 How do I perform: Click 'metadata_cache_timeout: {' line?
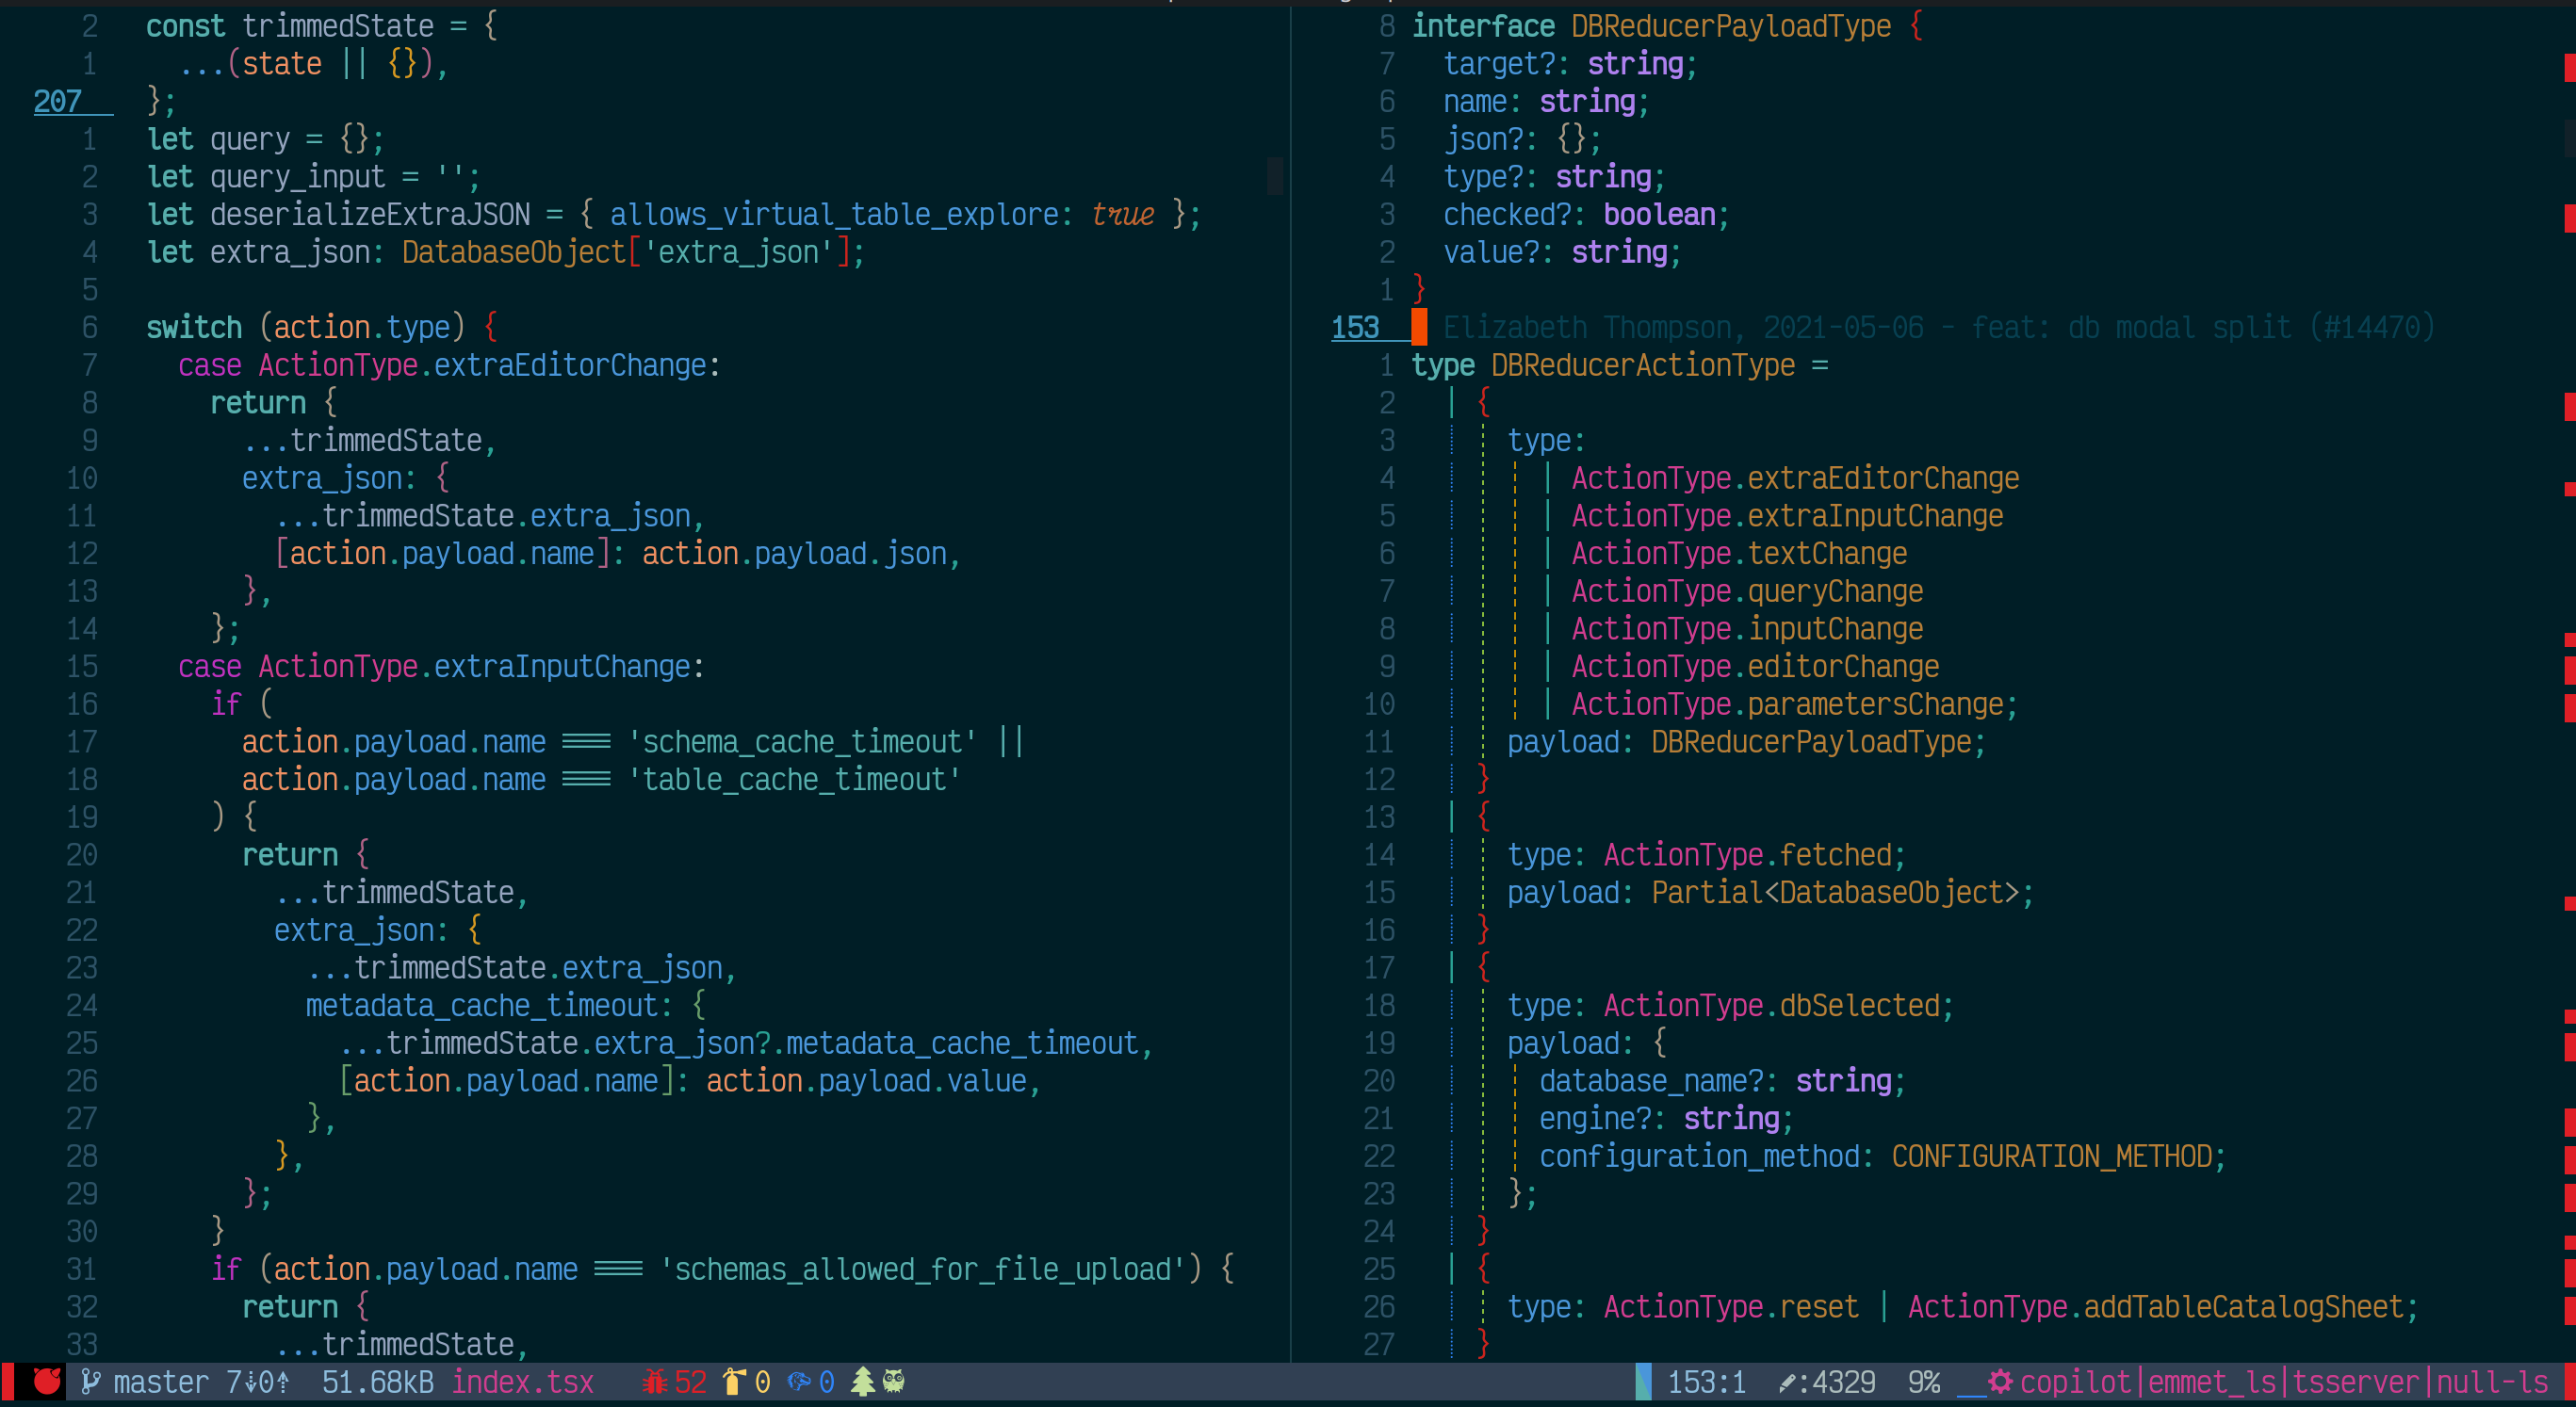[x=505, y=1007]
